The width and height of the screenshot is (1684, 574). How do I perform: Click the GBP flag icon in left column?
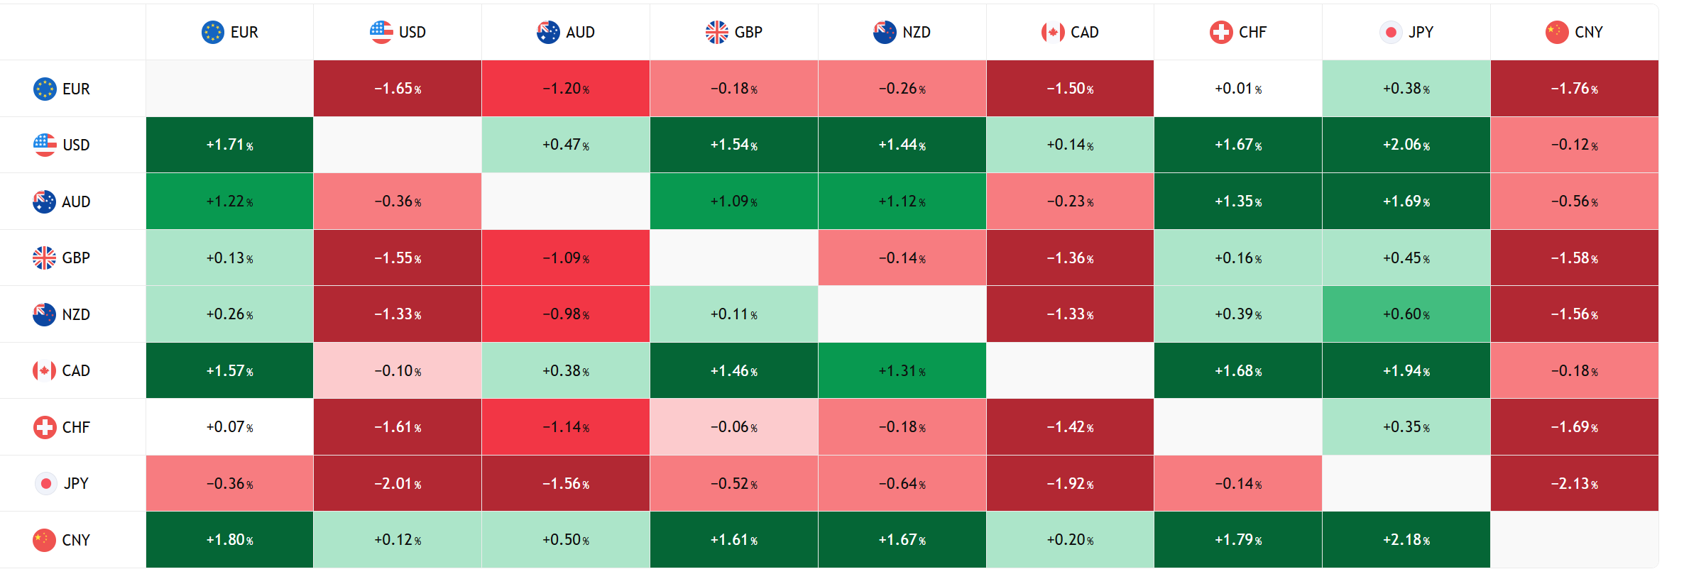coord(44,258)
